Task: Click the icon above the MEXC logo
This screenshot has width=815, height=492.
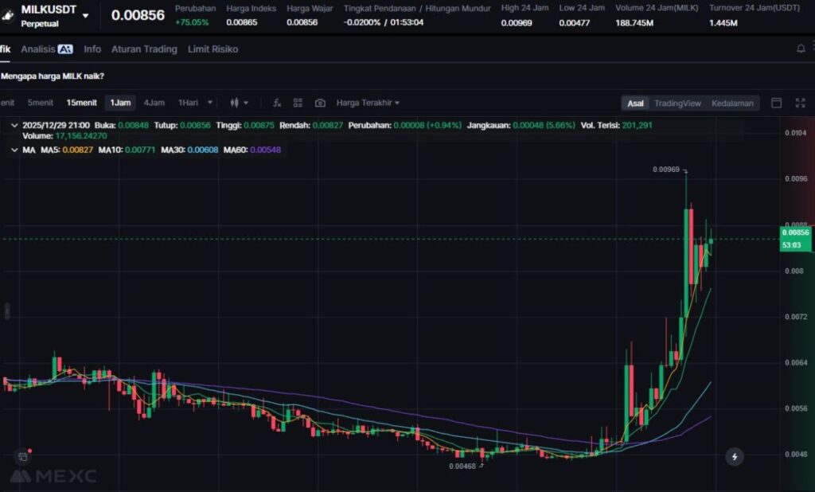Action: (23, 457)
